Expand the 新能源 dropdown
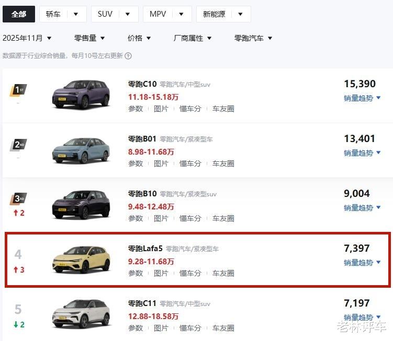Screen dimensions: 393x341 (x=223, y=14)
